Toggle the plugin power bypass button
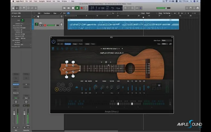The width and height of the screenshot is (211, 132). coord(53,41)
